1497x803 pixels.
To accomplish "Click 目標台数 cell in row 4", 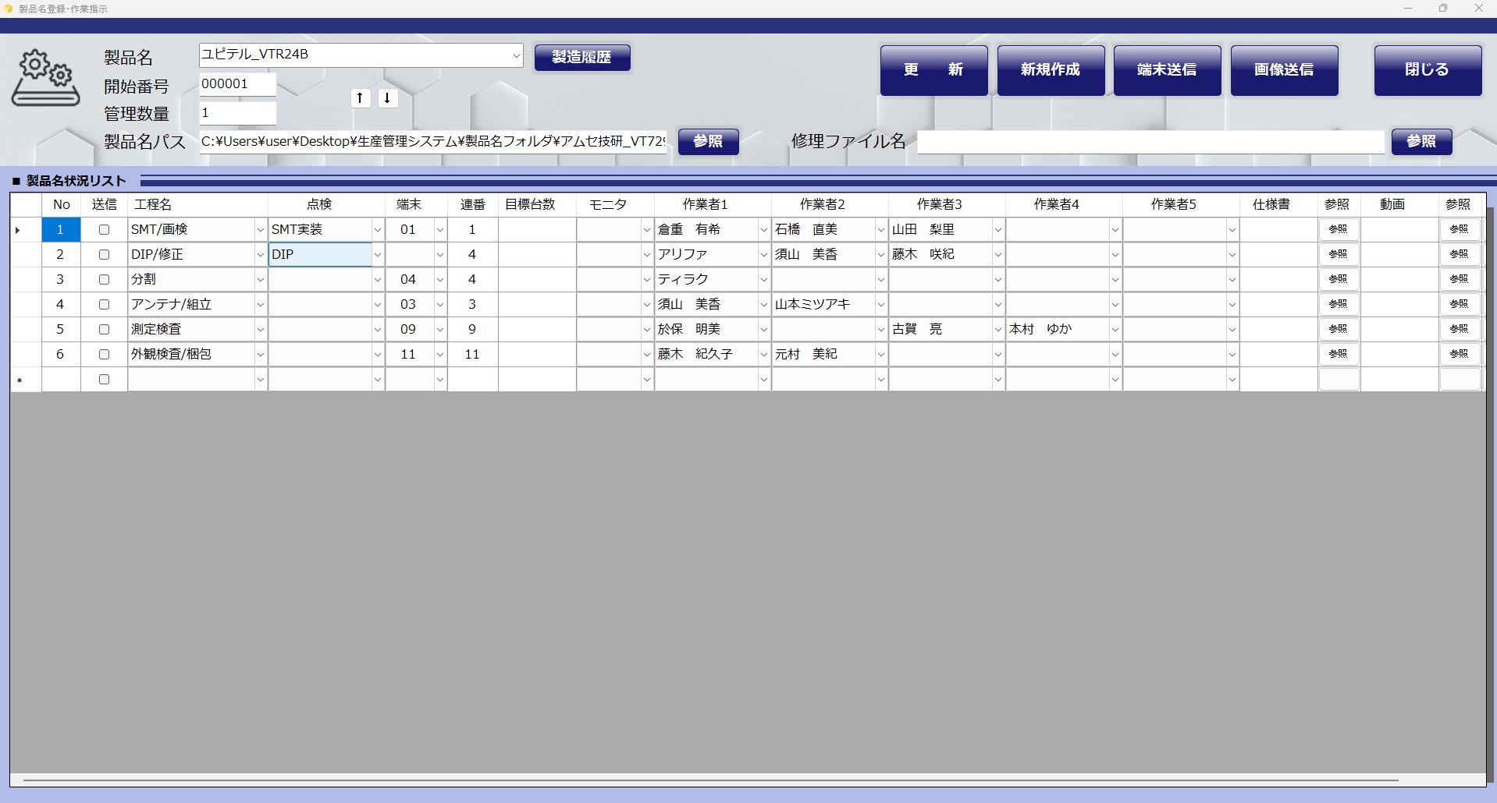I will point(537,305).
